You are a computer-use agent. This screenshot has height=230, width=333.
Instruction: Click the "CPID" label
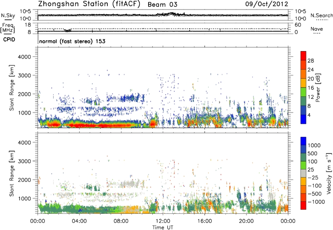[9, 39]
